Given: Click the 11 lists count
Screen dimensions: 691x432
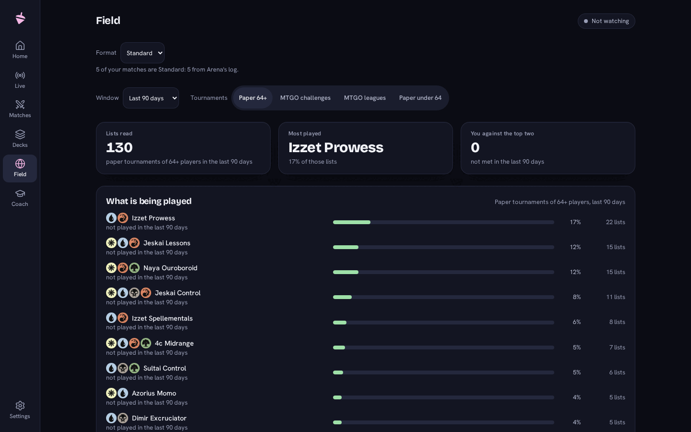Looking at the screenshot, I should (616, 297).
